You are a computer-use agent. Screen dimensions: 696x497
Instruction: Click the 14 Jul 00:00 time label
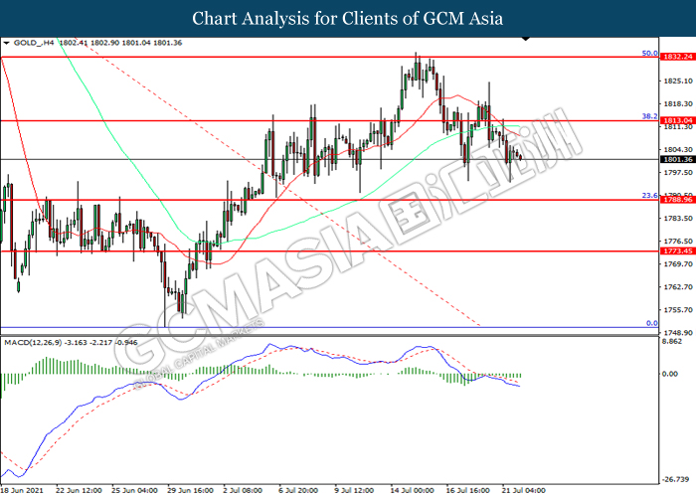(412, 490)
